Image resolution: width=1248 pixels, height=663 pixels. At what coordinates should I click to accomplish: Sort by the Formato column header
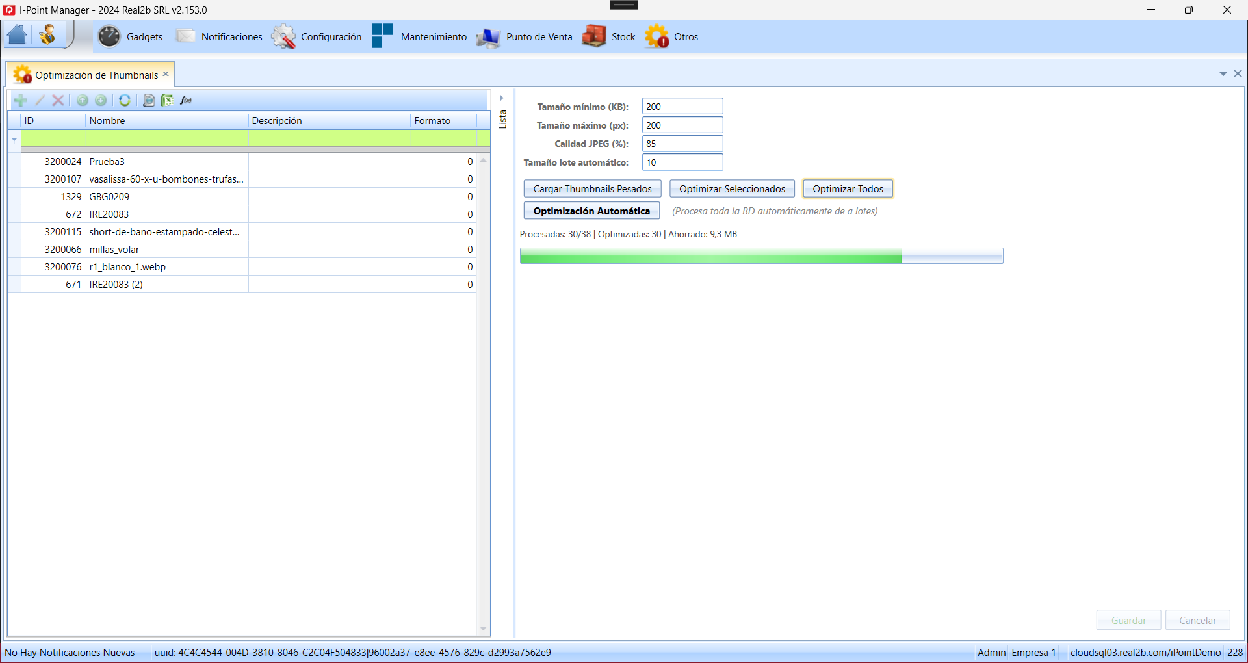pyautogui.click(x=444, y=121)
